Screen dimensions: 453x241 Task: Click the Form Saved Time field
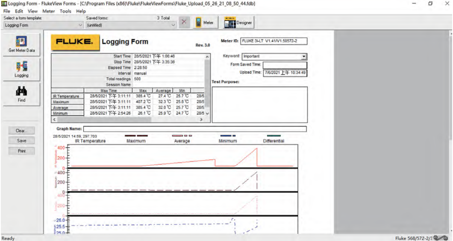(285, 64)
